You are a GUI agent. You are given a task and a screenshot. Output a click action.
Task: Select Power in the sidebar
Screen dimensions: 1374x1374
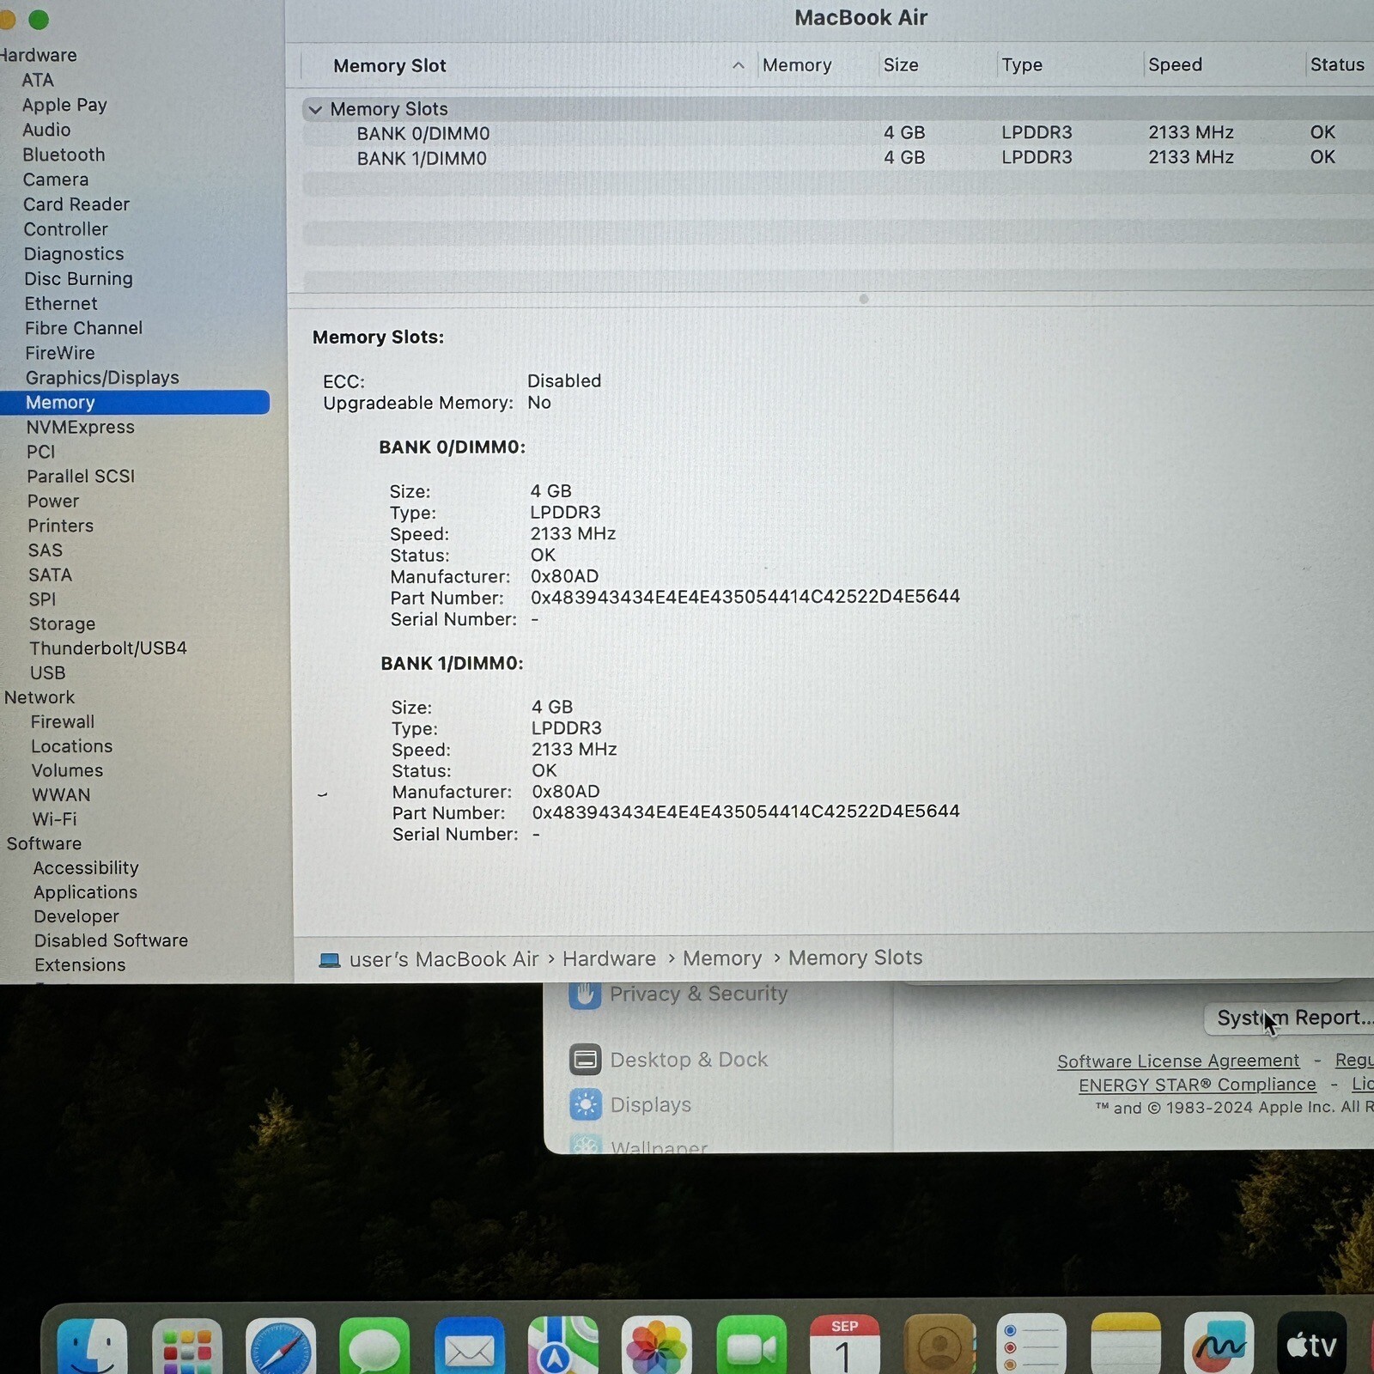click(52, 502)
